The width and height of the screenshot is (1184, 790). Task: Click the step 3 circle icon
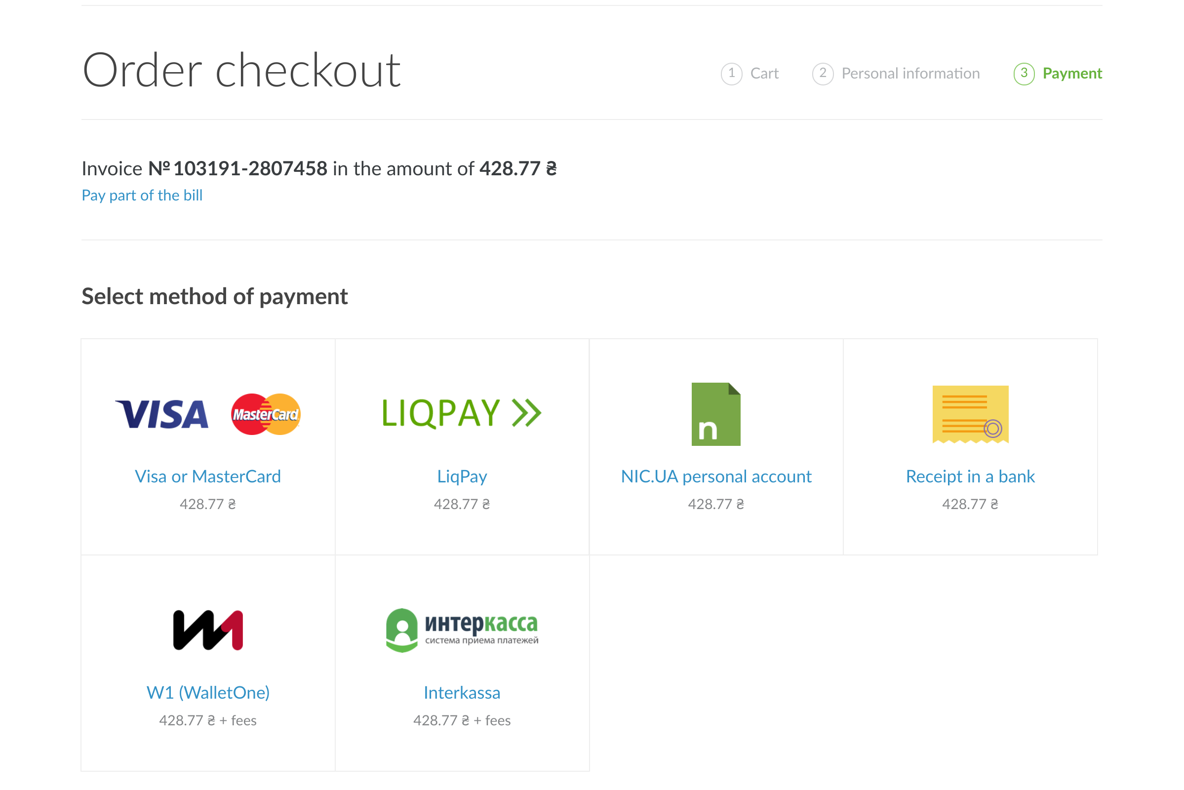pyautogui.click(x=1024, y=74)
